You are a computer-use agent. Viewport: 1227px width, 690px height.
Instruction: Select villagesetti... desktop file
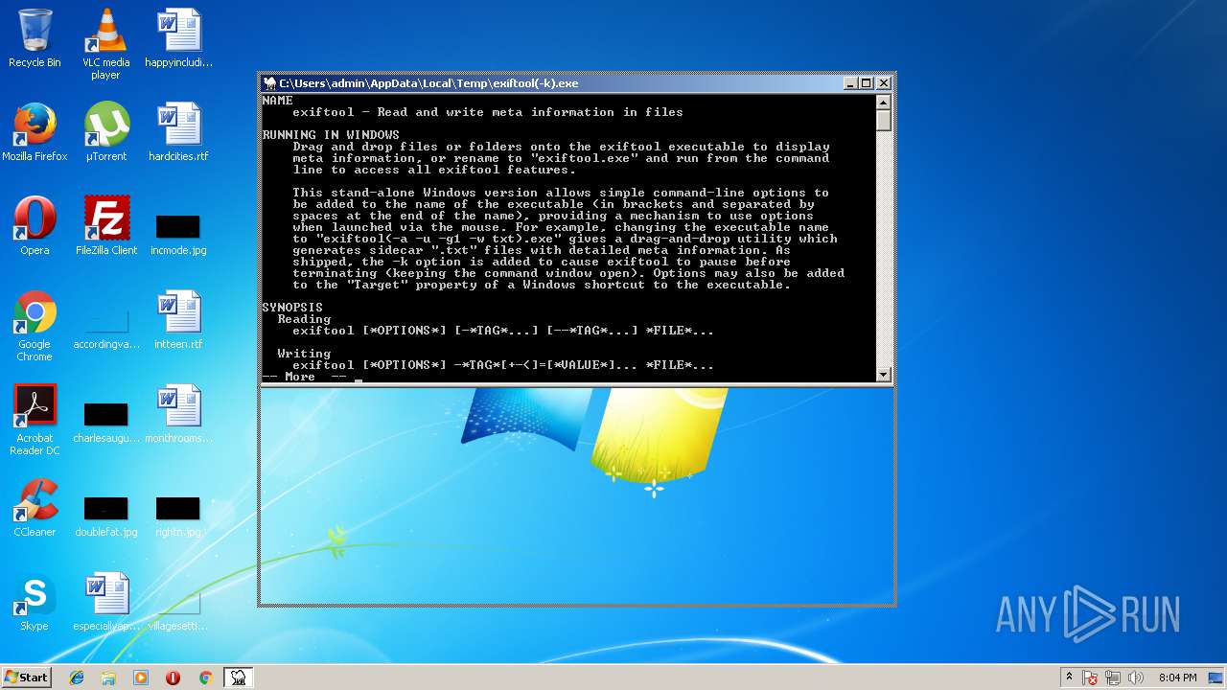[178, 610]
